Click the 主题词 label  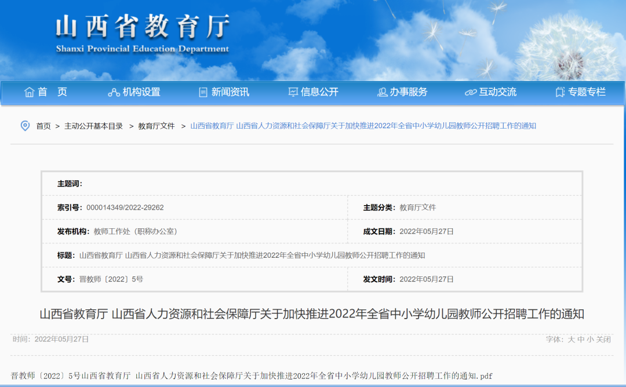coord(70,184)
